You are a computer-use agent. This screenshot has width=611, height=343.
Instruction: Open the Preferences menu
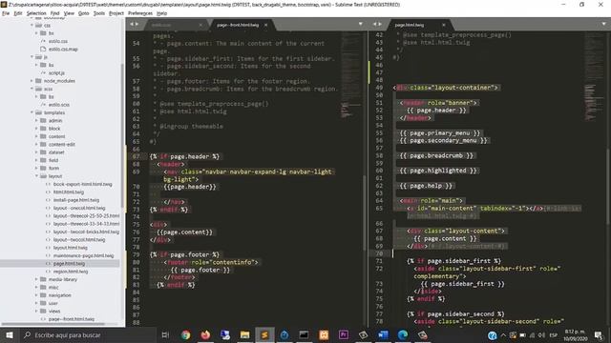click(140, 13)
